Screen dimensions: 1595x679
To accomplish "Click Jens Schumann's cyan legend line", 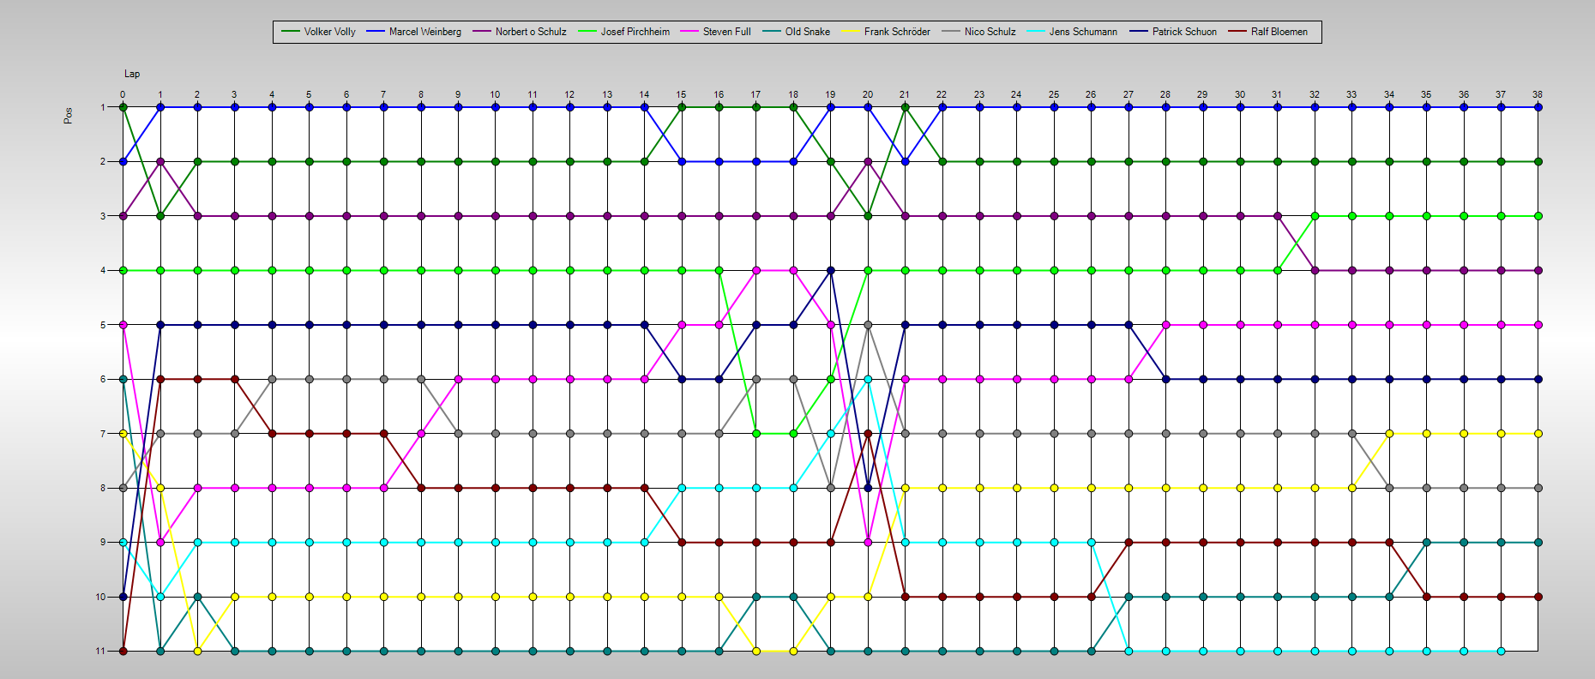I will (x=1036, y=32).
